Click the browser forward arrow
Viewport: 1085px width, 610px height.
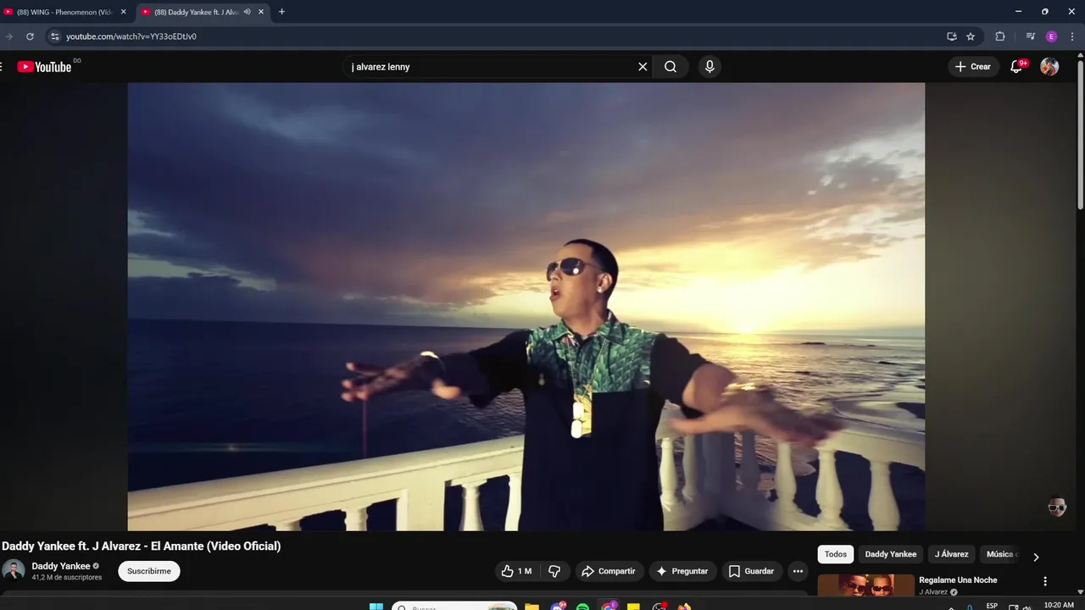(x=8, y=36)
